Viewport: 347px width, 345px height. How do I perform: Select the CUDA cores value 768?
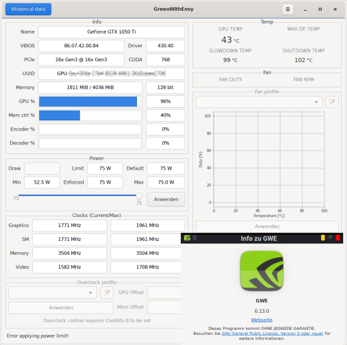165,60
